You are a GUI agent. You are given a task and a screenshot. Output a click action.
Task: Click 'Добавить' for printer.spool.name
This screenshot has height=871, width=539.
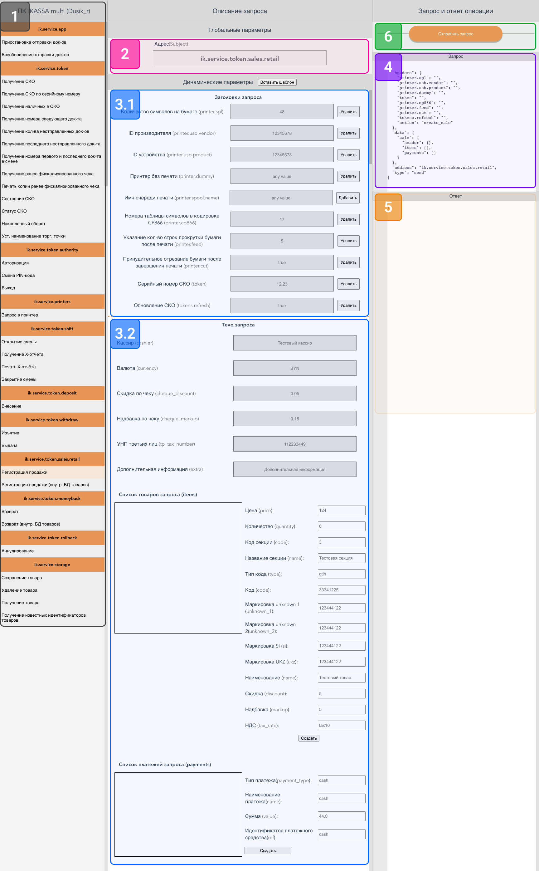(x=347, y=198)
